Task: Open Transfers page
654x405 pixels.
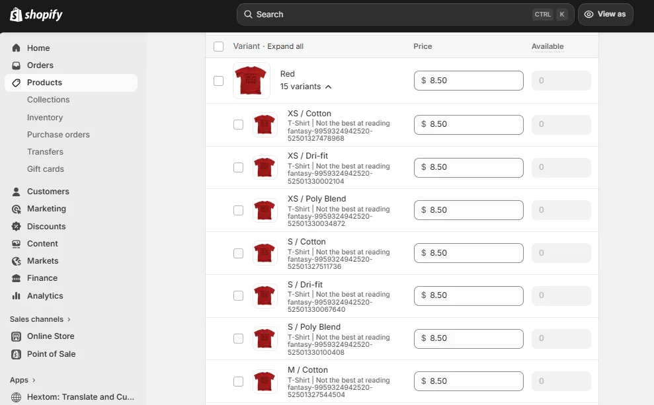Action: [x=45, y=152]
